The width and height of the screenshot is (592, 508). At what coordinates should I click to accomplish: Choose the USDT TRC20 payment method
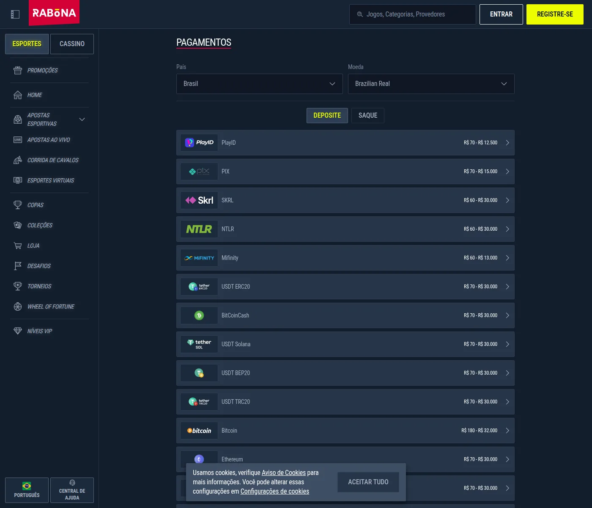[345, 402]
